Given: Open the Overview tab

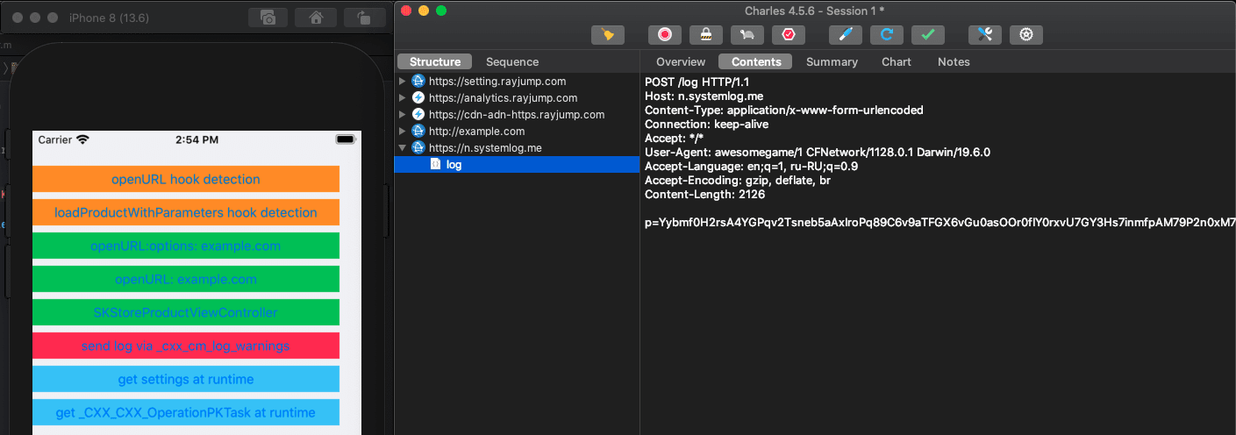Looking at the screenshot, I should point(681,61).
